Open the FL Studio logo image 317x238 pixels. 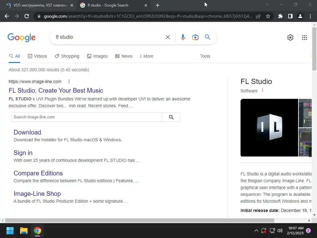click(x=269, y=128)
